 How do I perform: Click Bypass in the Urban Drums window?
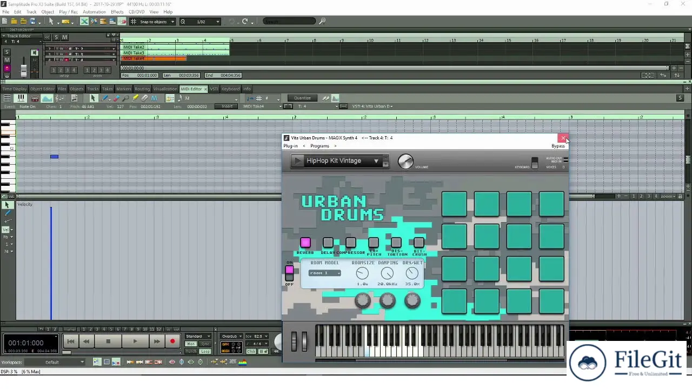pyautogui.click(x=558, y=146)
